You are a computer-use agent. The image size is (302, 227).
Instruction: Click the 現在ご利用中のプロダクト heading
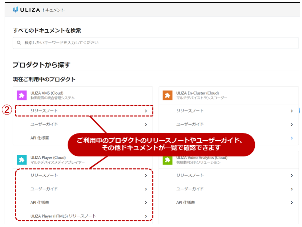44,79
